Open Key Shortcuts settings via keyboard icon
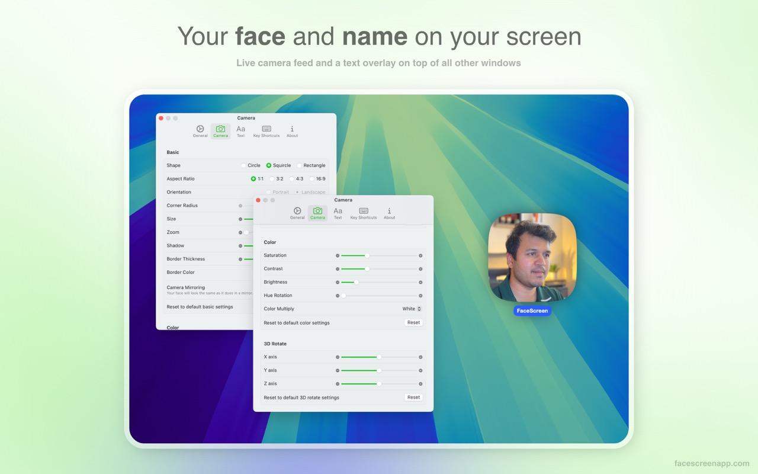Viewport: 758px width, 474px height. click(x=363, y=212)
